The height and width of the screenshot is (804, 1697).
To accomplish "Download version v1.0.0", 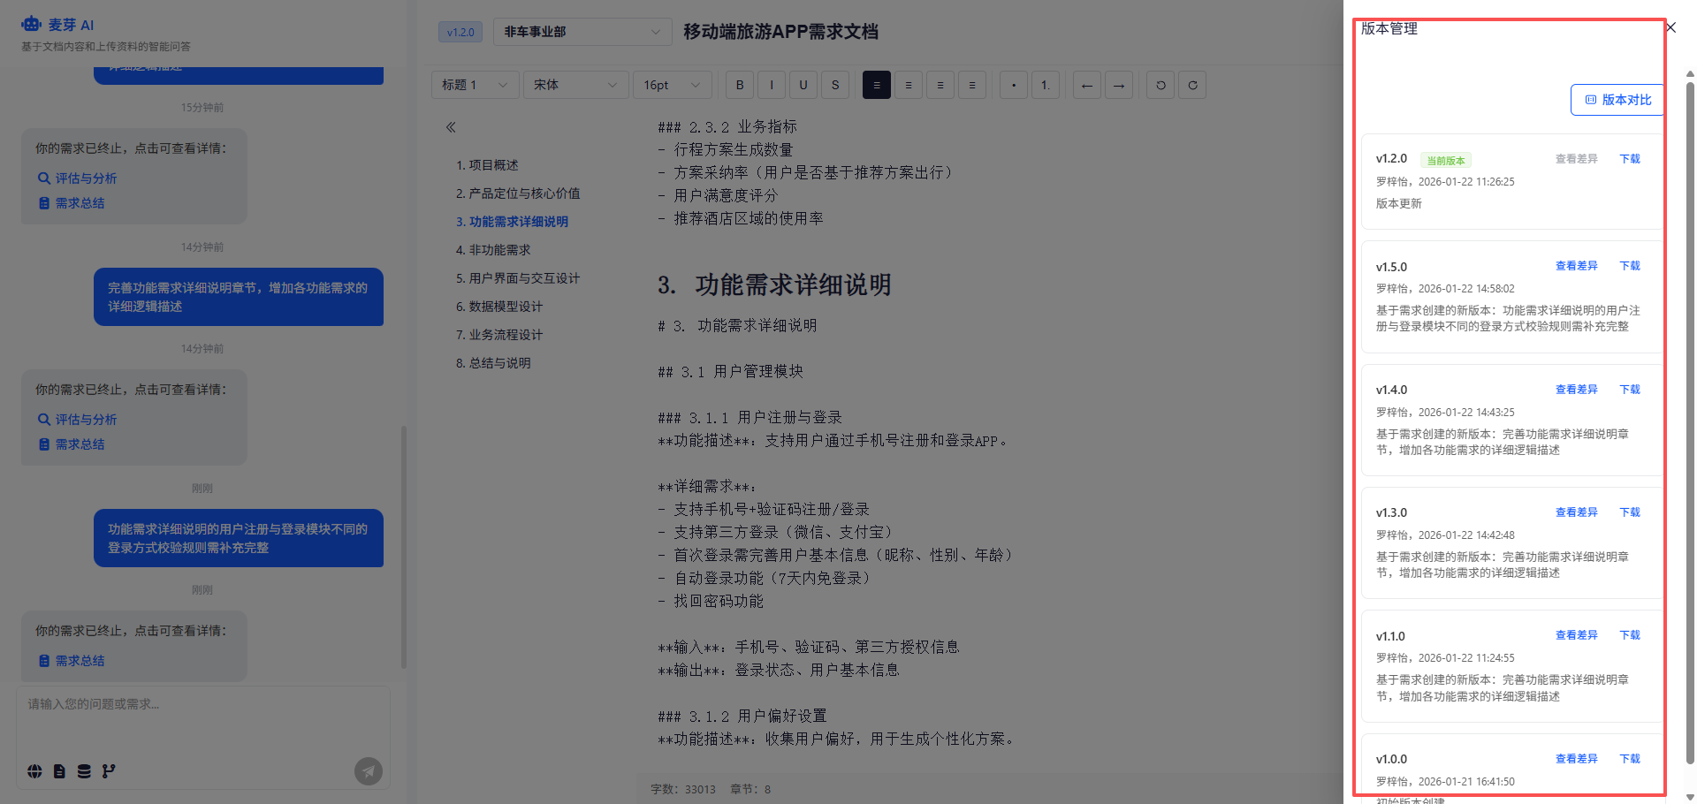I will point(1630,759).
